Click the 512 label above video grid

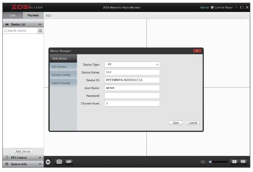[48, 15]
